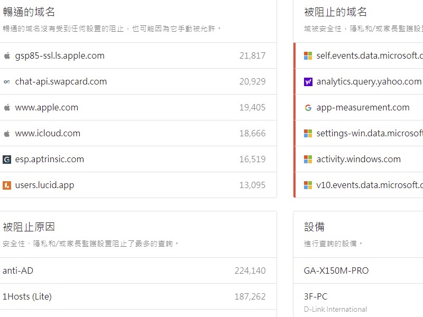Select blocked domain settings-win.data.microsoft
The image size is (423, 317).
[x=370, y=134]
